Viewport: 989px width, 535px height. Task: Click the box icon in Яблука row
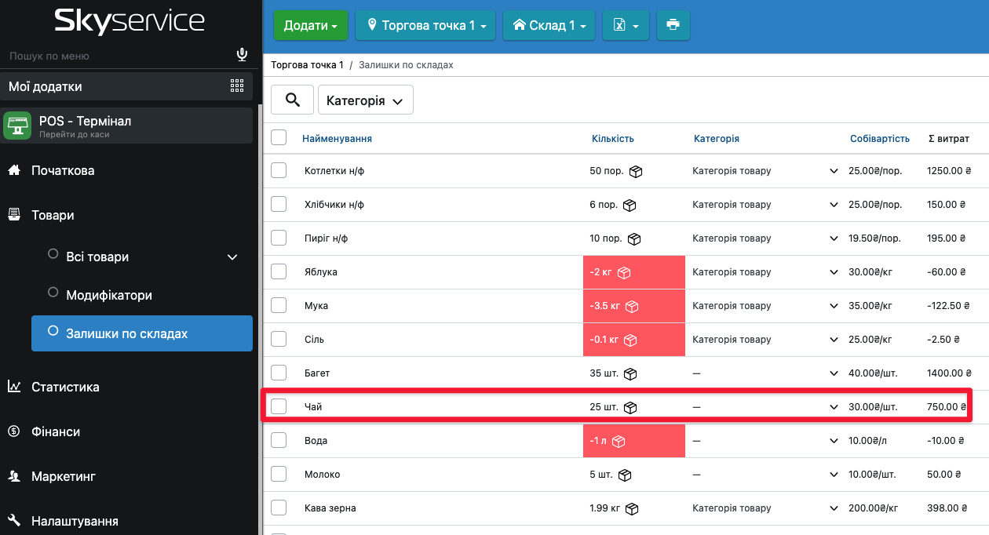coord(625,272)
